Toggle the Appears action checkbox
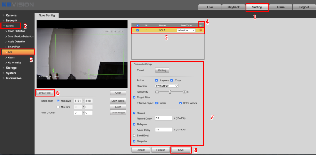This screenshot has width=316, height=155. click(156, 80)
